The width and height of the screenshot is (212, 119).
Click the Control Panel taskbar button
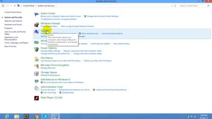pos(55,116)
